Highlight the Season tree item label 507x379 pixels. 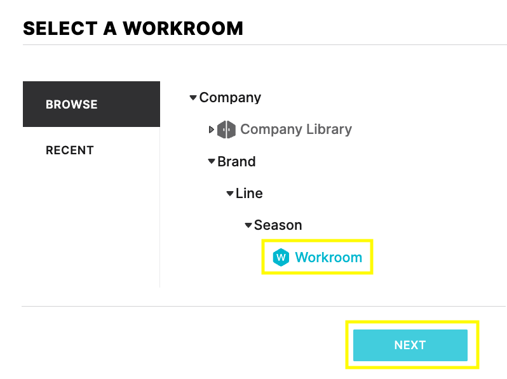pyautogui.click(x=278, y=225)
